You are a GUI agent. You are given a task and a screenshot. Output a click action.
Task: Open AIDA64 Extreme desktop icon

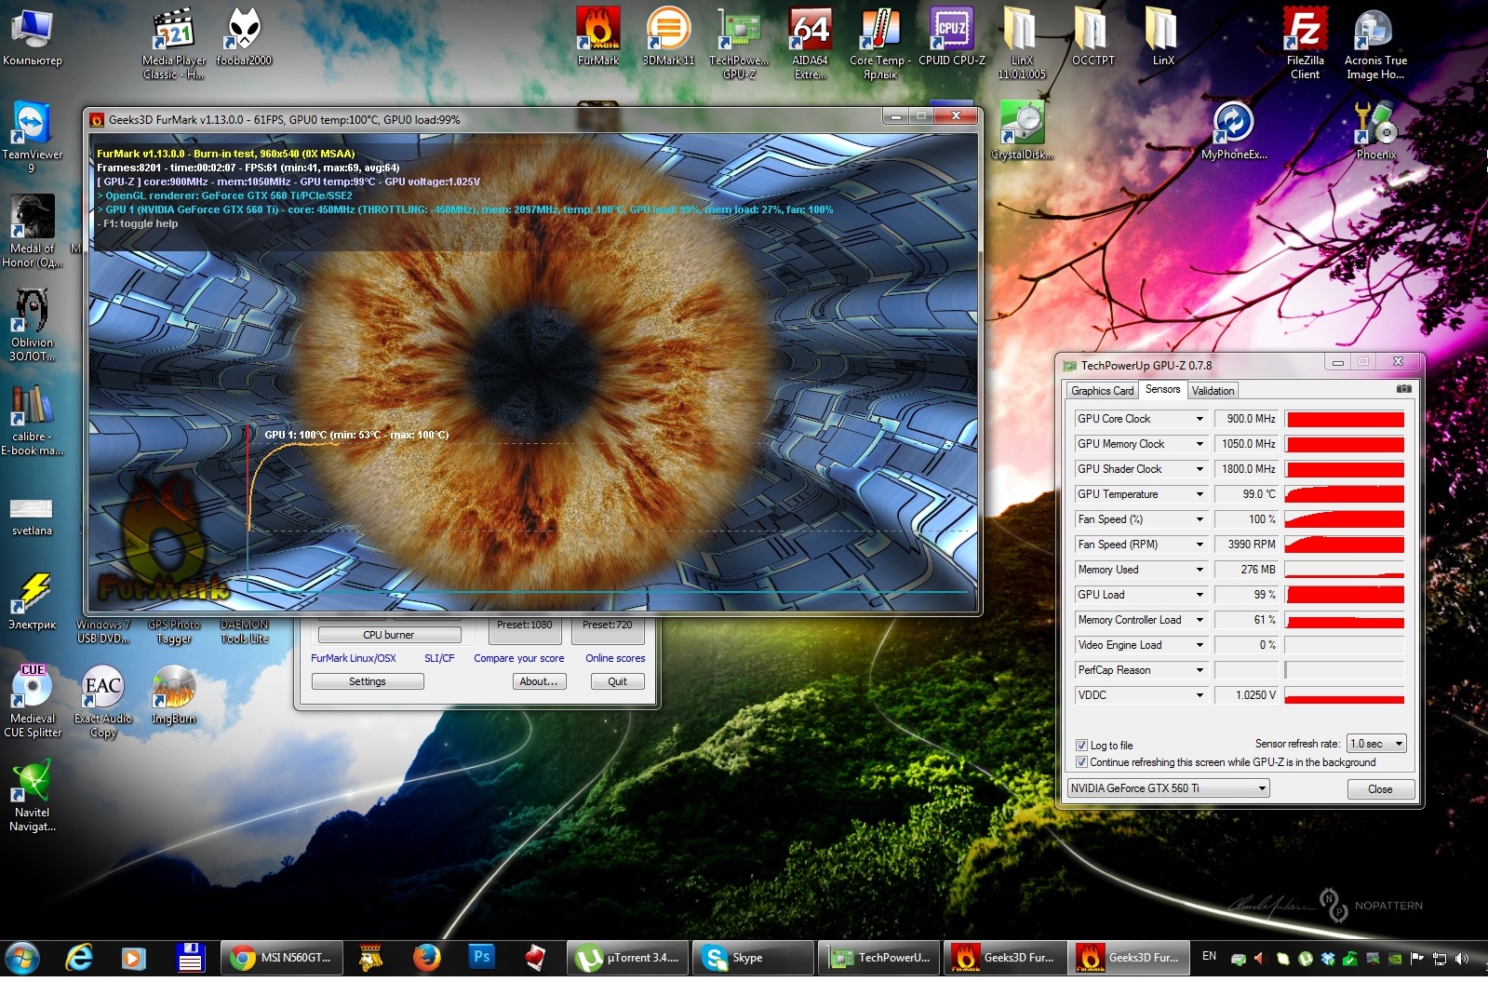pyautogui.click(x=810, y=42)
